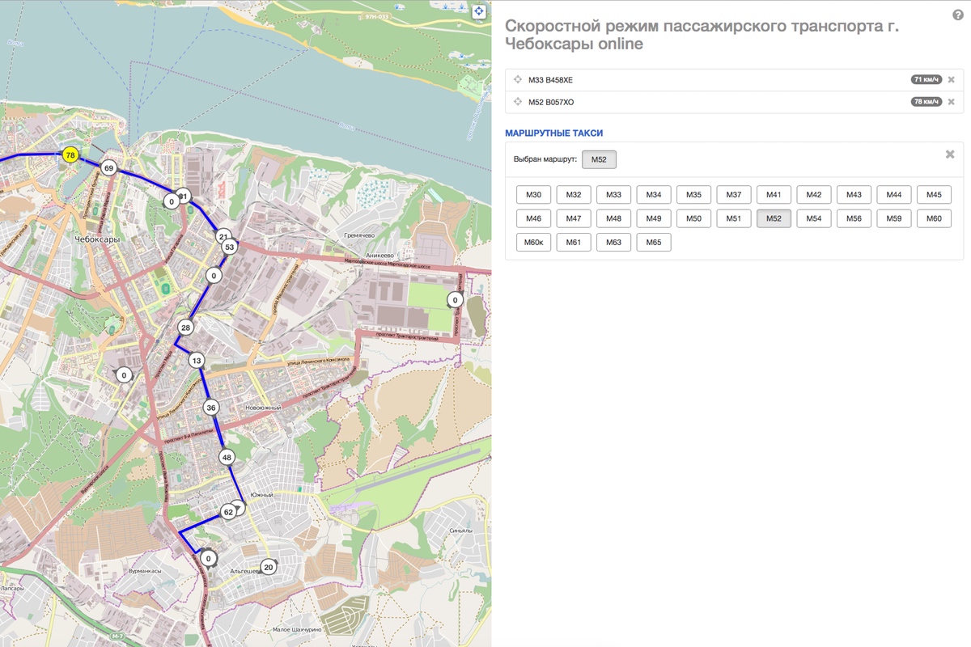Open the МАРШРУТНЫЕ ТАКСИ section heading
This screenshot has width=971, height=647.
click(553, 133)
